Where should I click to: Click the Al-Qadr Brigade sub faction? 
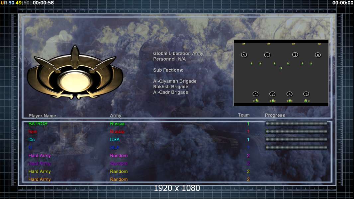171,92
